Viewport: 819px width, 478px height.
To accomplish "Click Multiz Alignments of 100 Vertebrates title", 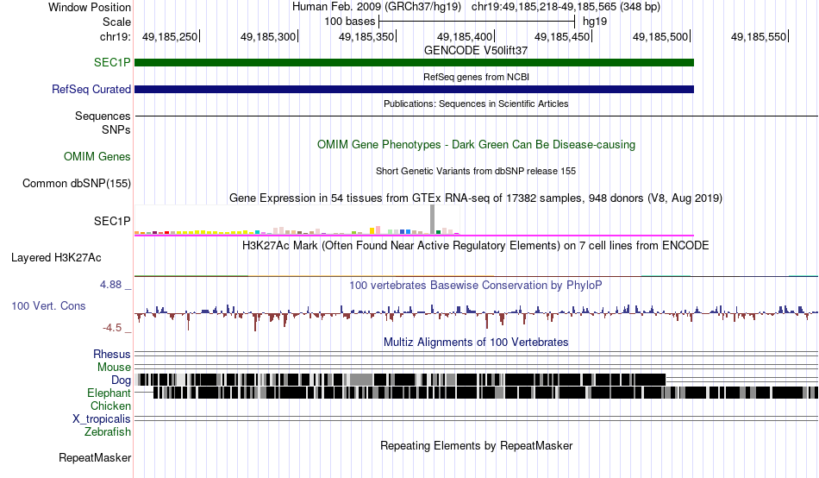I will coord(476,342).
